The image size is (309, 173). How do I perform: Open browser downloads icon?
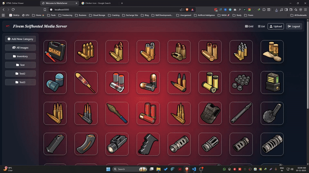pos(277,10)
